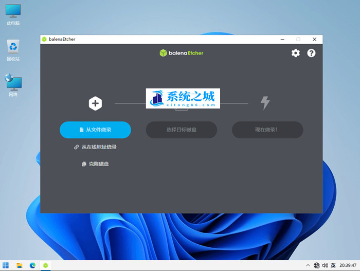The height and width of the screenshot is (271, 360).
Task: Click the balenaEtcher title bar app icon
Action: tap(44, 39)
